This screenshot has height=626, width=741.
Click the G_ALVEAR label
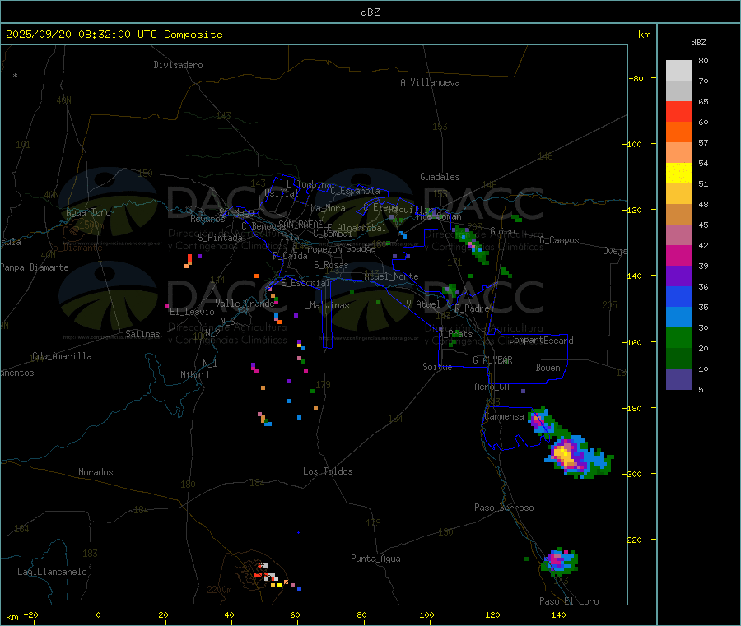(492, 360)
